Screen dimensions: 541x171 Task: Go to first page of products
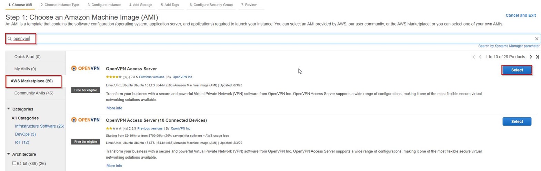coord(473,57)
